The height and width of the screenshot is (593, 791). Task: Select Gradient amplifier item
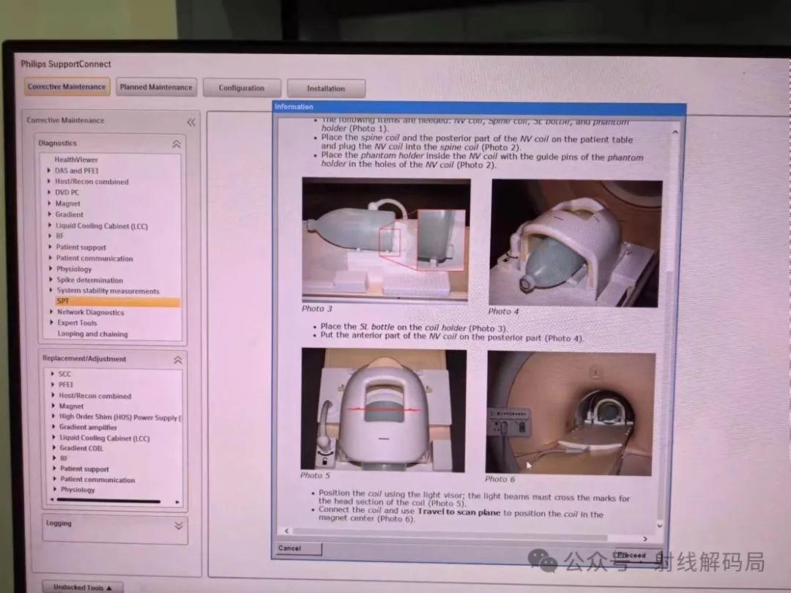coord(88,427)
